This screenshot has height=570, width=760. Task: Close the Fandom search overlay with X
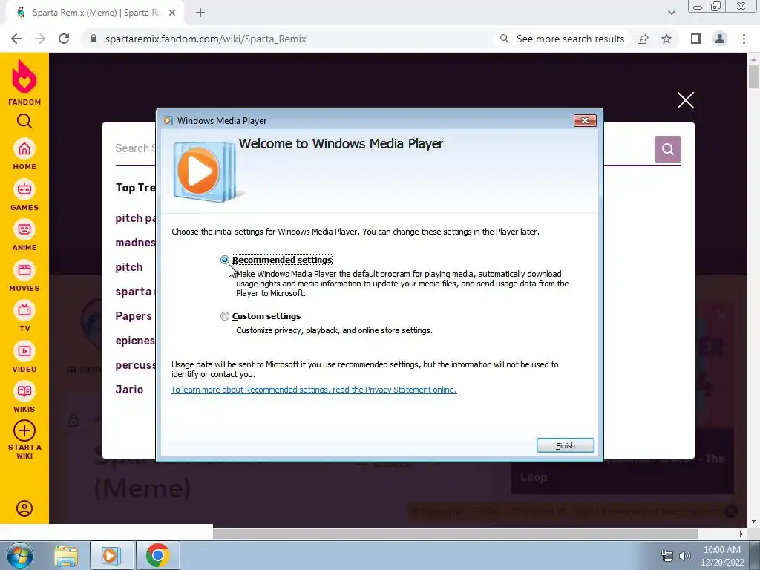pyautogui.click(x=685, y=100)
